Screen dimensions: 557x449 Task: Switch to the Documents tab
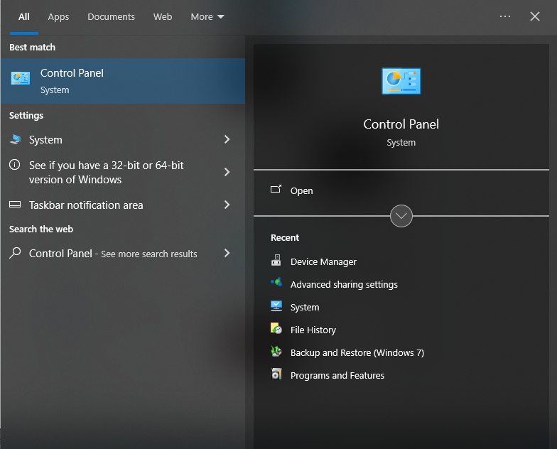point(111,17)
